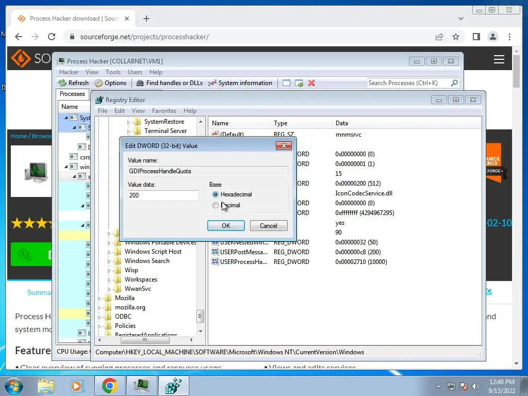Screen dimensions: 528x396
Task: Open Process Hacker Tools menu
Action: pyautogui.click(x=113, y=72)
